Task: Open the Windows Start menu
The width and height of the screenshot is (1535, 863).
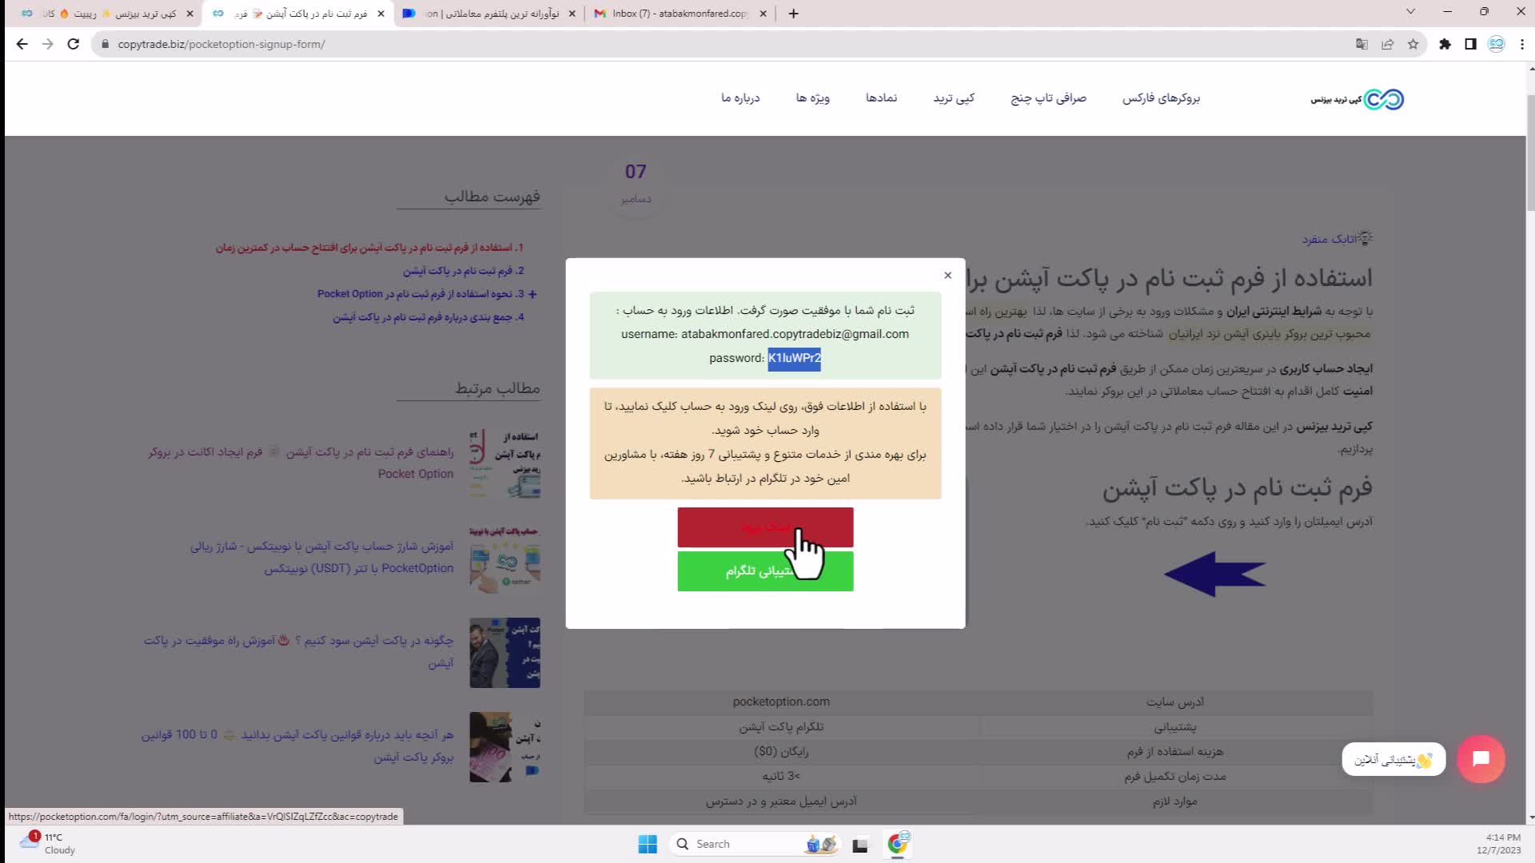Action: [x=648, y=844]
